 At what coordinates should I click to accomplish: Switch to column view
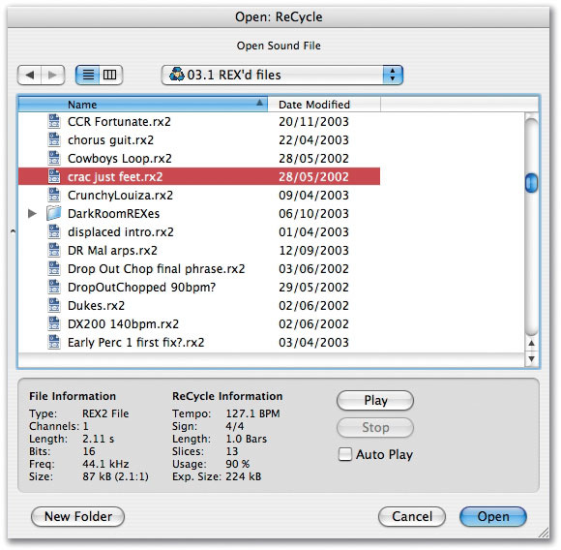click(x=110, y=75)
